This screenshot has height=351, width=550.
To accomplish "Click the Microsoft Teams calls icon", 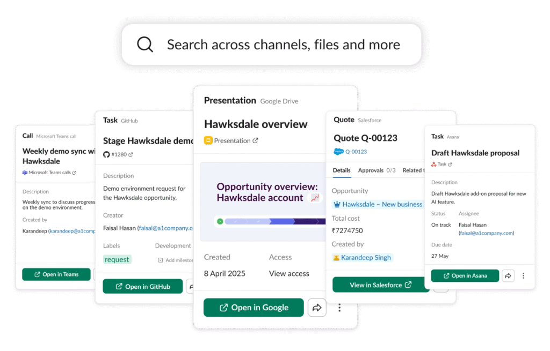I will coord(25,173).
